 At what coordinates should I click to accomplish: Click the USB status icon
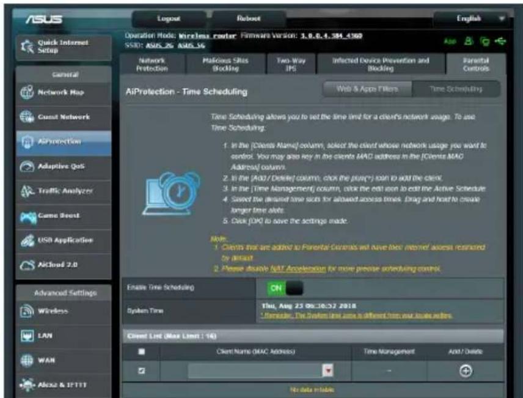500,41
